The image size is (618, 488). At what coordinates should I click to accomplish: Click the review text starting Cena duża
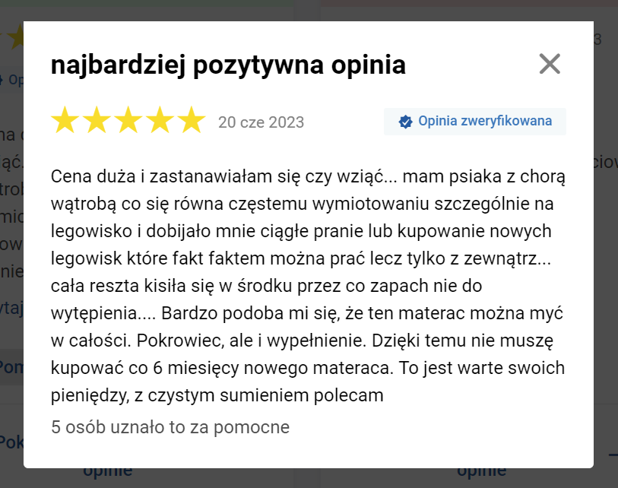pyautogui.click(x=308, y=286)
